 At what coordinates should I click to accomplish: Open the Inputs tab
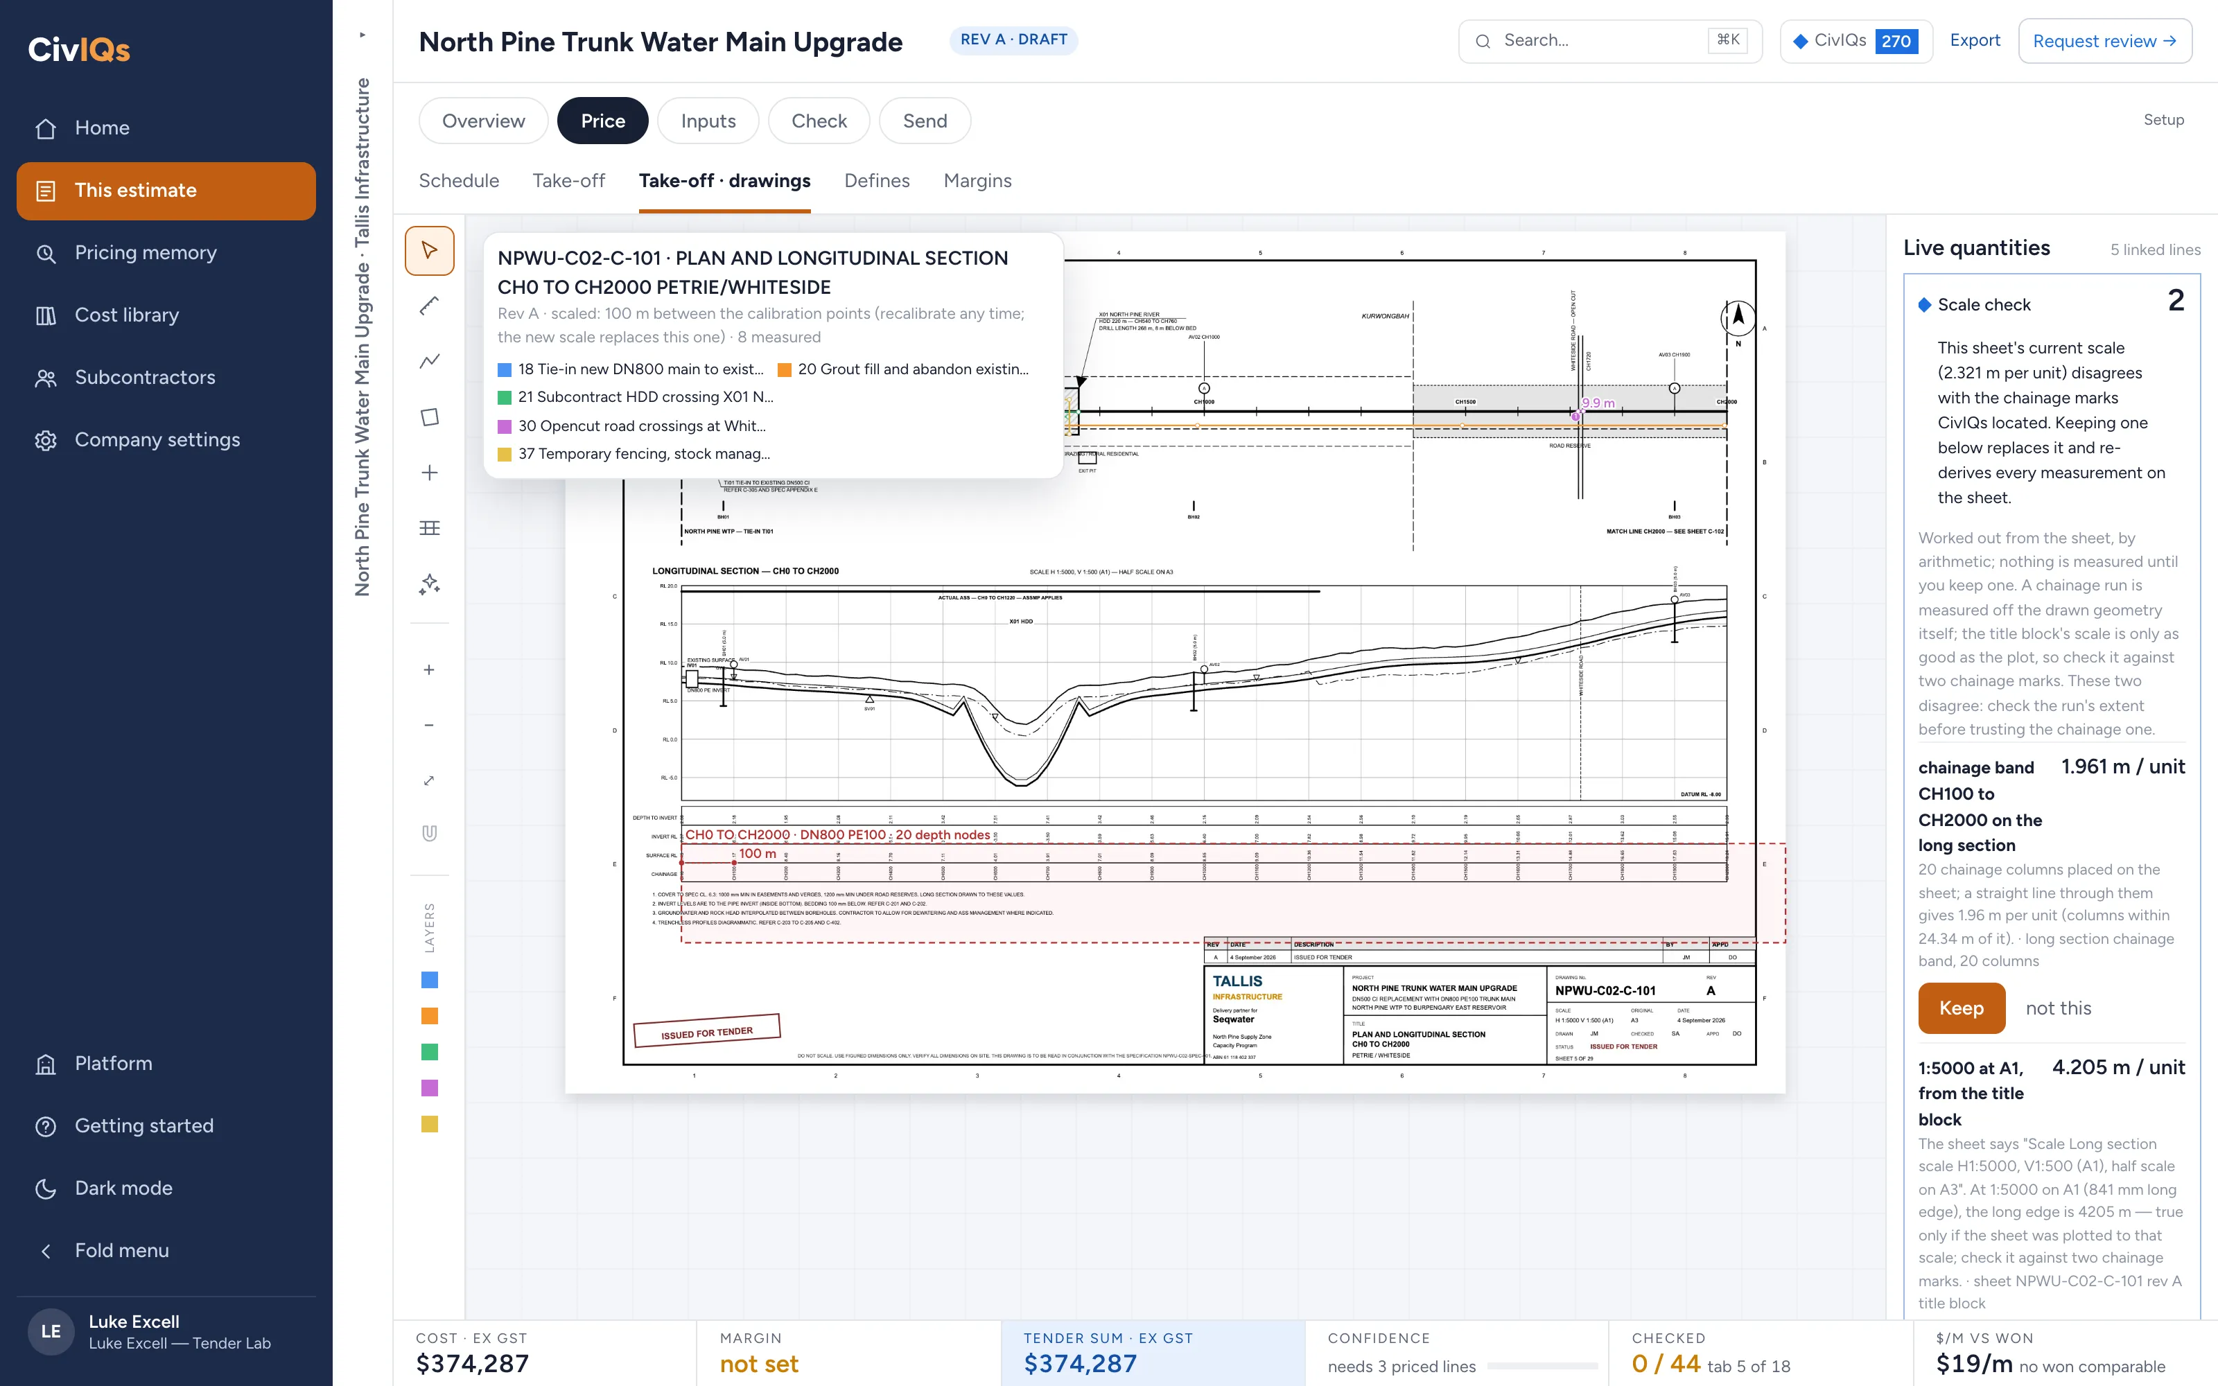pyautogui.click(x=708, y=121)
